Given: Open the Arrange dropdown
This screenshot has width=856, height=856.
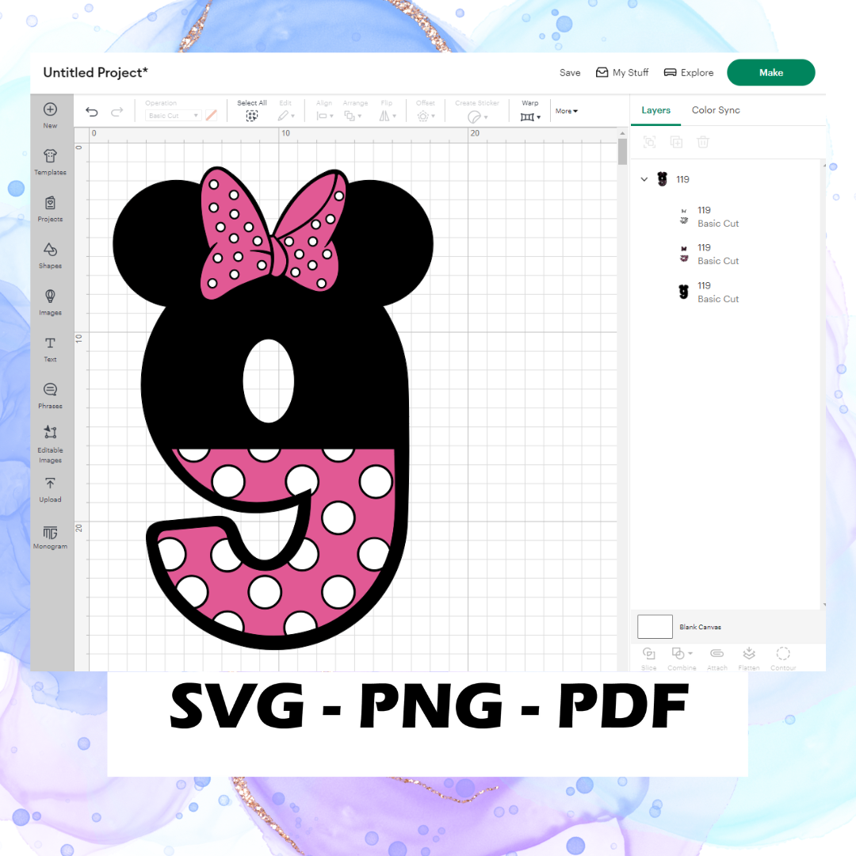Looking at the screenshot, I should [353, 116].
